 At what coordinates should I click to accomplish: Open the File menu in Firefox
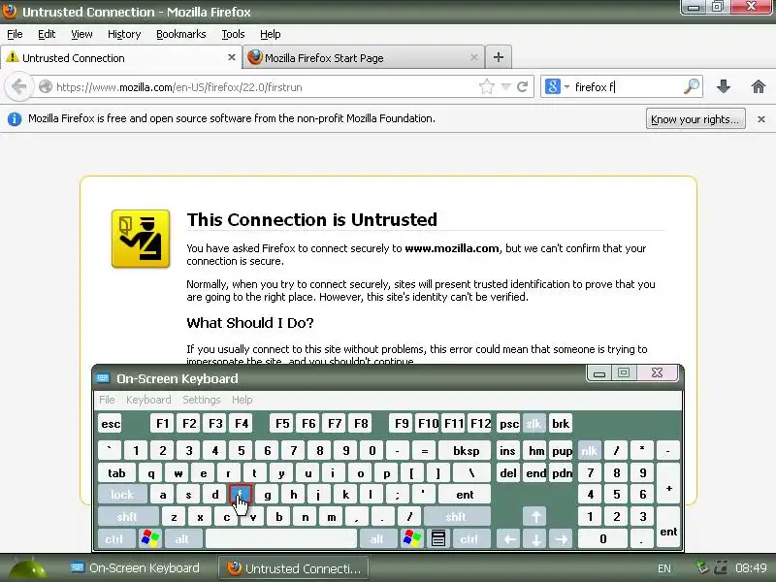(x=15, y=34)
